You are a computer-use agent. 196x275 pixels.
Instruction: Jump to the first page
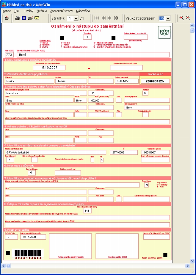(x=97, y=18)
